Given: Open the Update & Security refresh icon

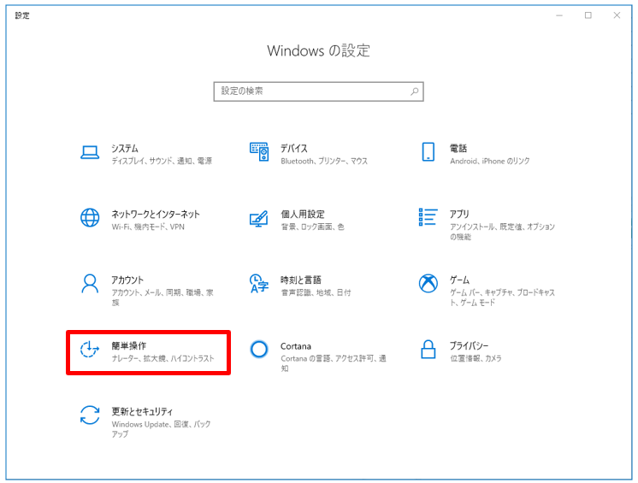Looking at the screenshot, I should click(x=90, y=415).
